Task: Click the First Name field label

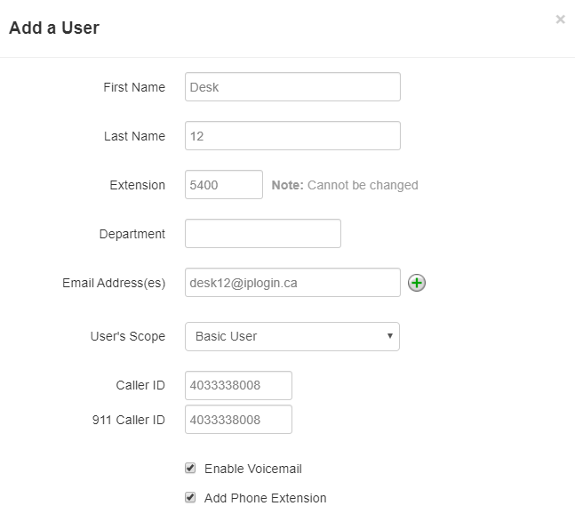Action: click(x=134, y=87)
